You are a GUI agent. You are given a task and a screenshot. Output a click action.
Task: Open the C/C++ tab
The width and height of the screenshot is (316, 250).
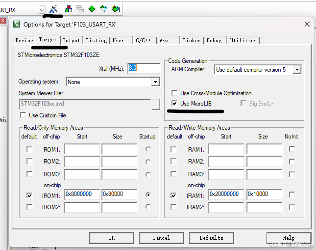[145, 40]
